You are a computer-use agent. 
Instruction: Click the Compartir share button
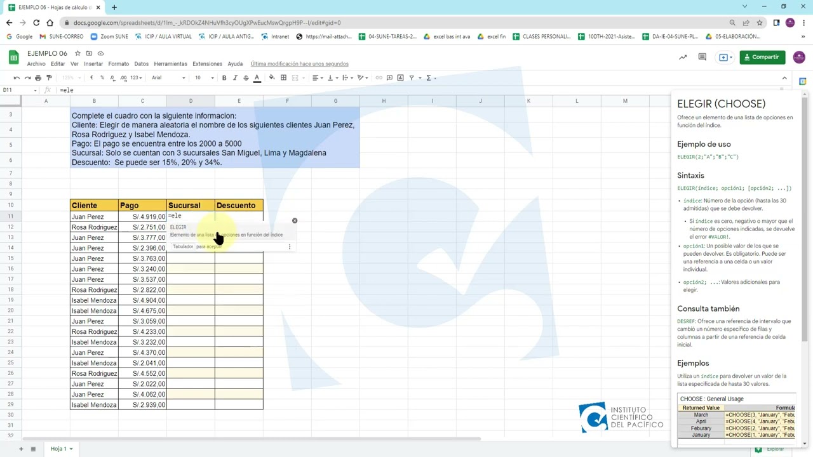pyautogui.click(x=762, y=57)
